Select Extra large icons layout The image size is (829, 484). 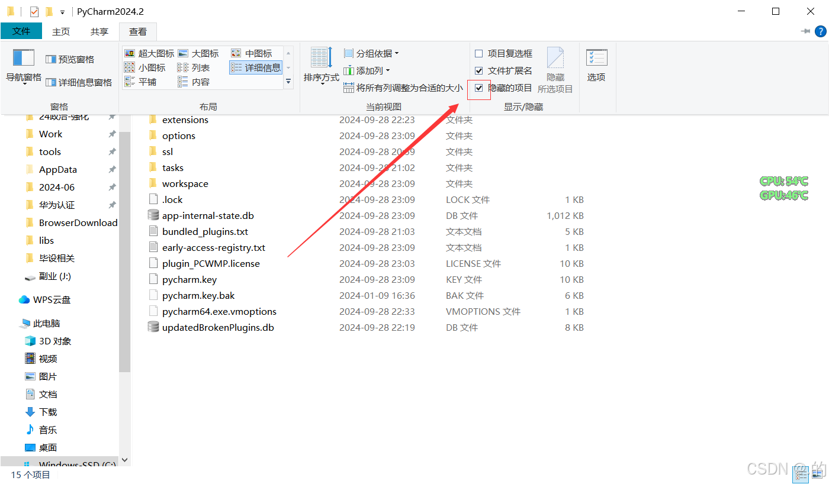pyautogui.click(x=149, y=53)
